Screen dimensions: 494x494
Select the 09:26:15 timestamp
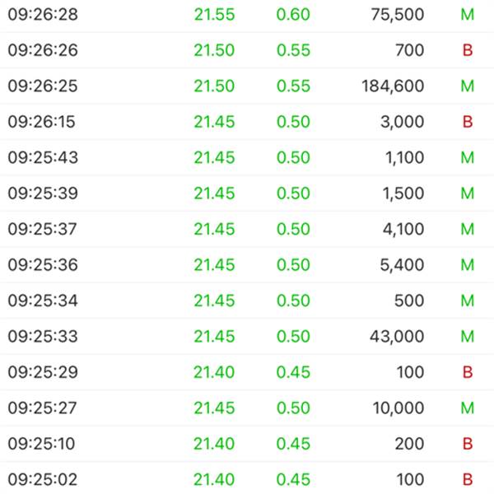click(42, 122)
